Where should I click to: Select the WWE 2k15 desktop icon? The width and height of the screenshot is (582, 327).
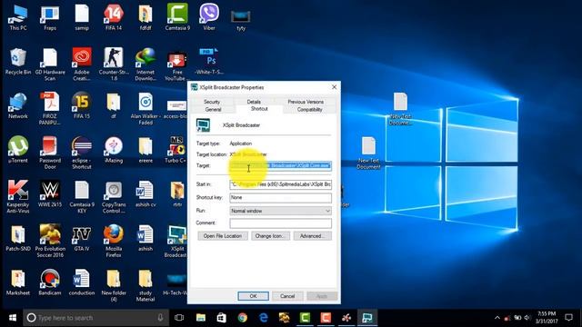click(x=50, y=193)
